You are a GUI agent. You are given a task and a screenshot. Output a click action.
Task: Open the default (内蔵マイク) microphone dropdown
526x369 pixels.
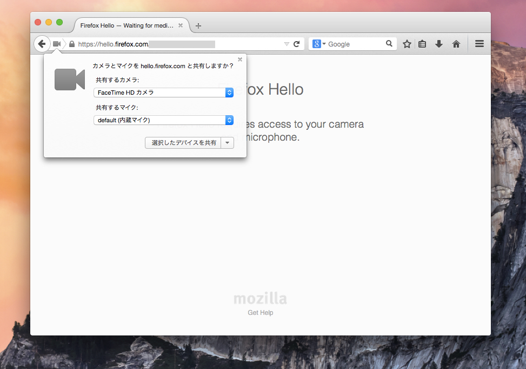coord(163,120)
